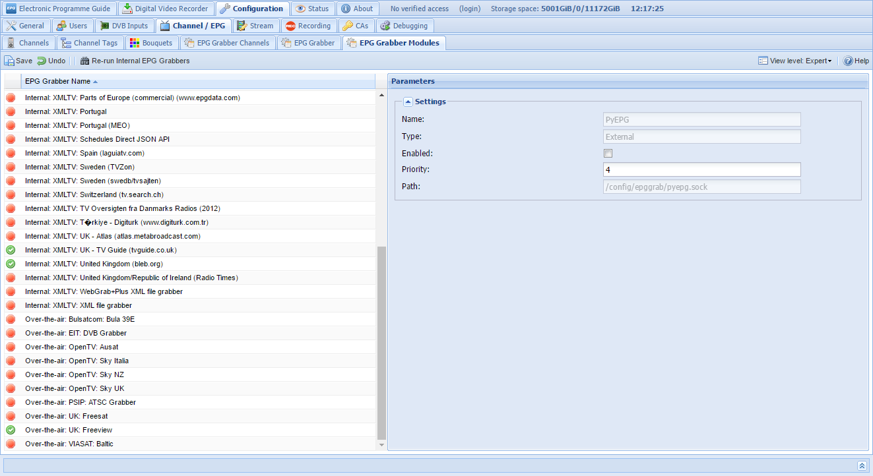
Task: Select Internal: XMLTV: Switzerland (tv.search.ch)
Action: [x=190, y=194]
